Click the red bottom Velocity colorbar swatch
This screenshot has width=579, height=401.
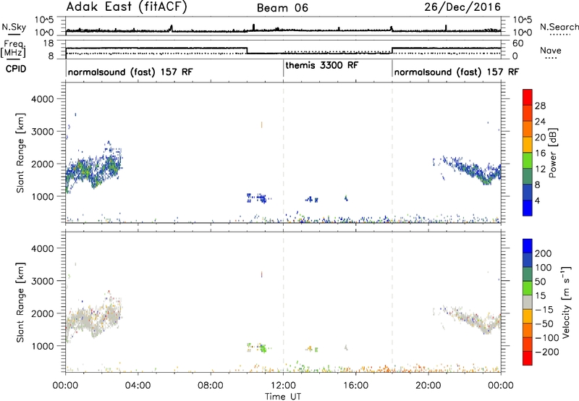point(528,358)
